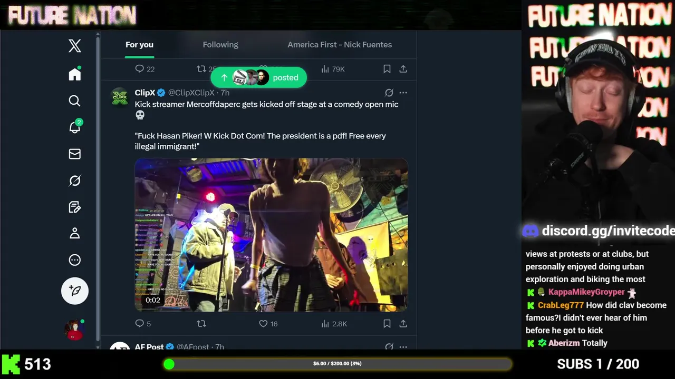Switch to America First - Nick Fuentes tab
The image size is (675, 379).
[x=340, y=45]
